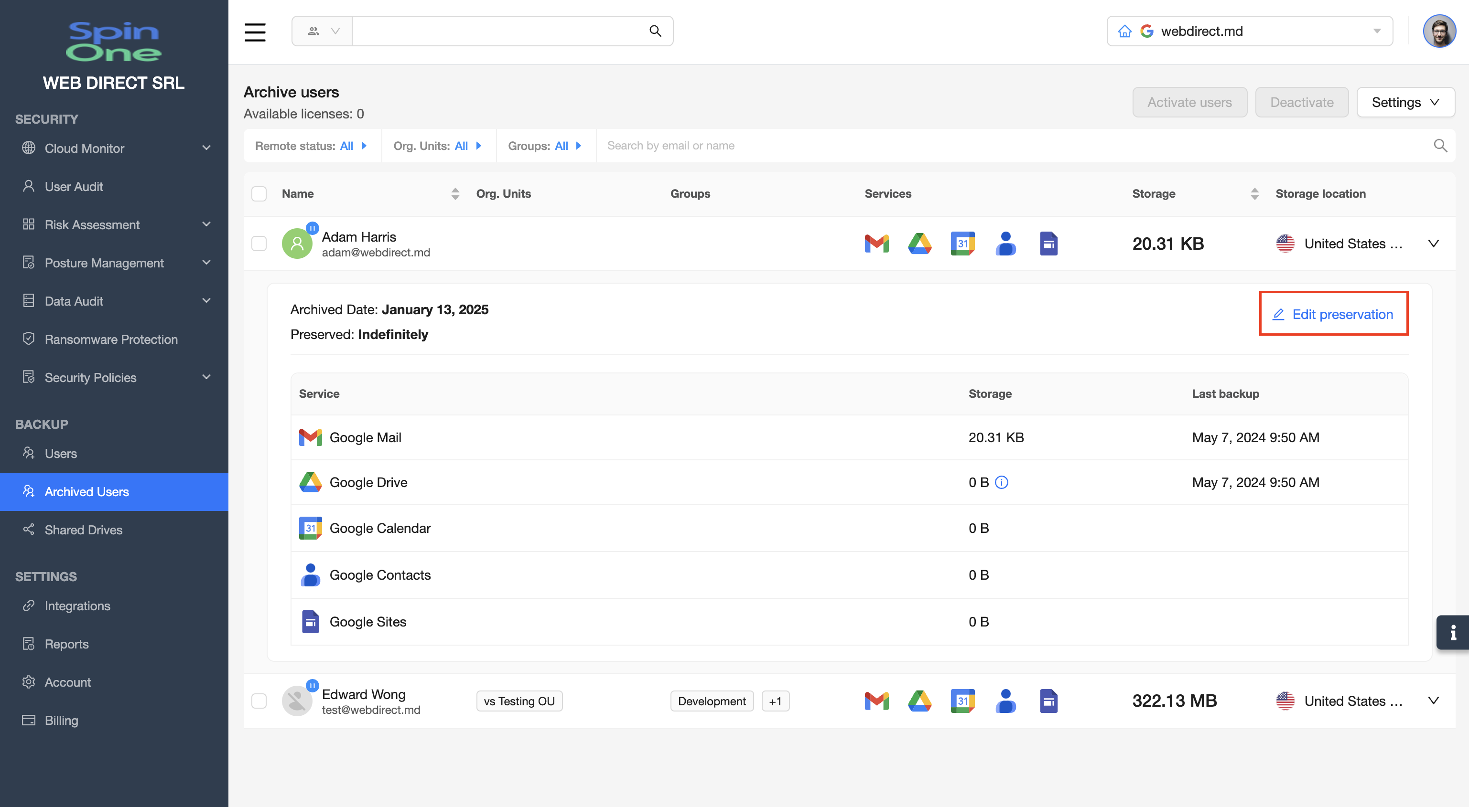Screen dimensions: 1469x807
Task: Click the Search by email or name field
Action: click(x=1015, y=146)
